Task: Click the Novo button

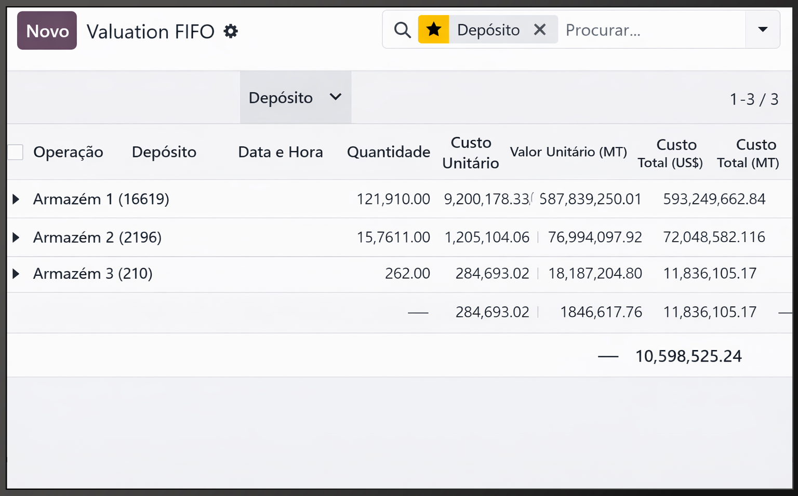Action: pos(47,31)
